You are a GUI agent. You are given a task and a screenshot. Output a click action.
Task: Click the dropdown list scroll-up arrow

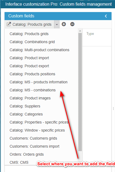(x=80, y=31)
